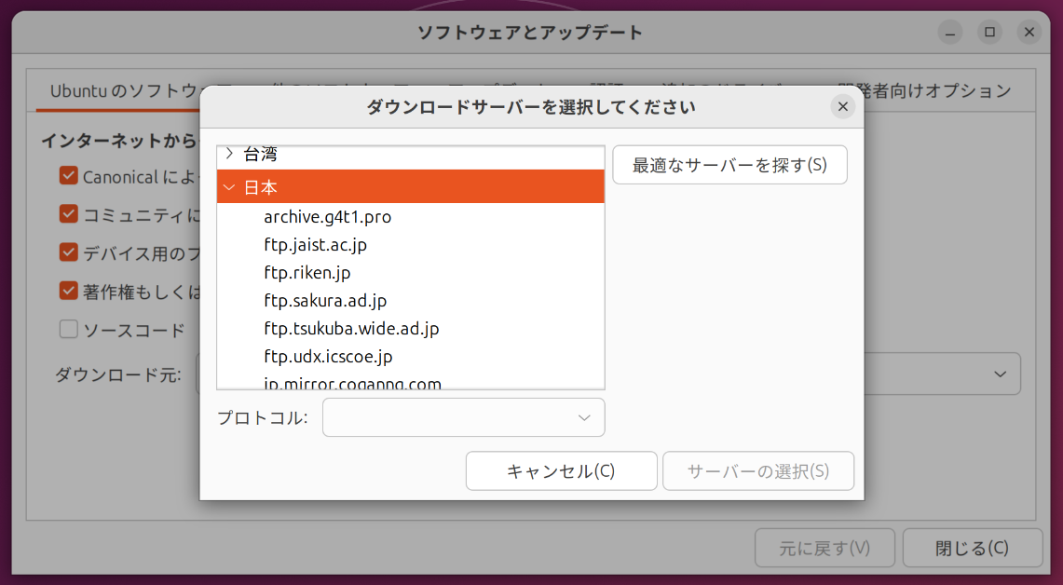Collapse the 日本 server group
This screenshot has height=585, width=1063.
tap(229, 187)
